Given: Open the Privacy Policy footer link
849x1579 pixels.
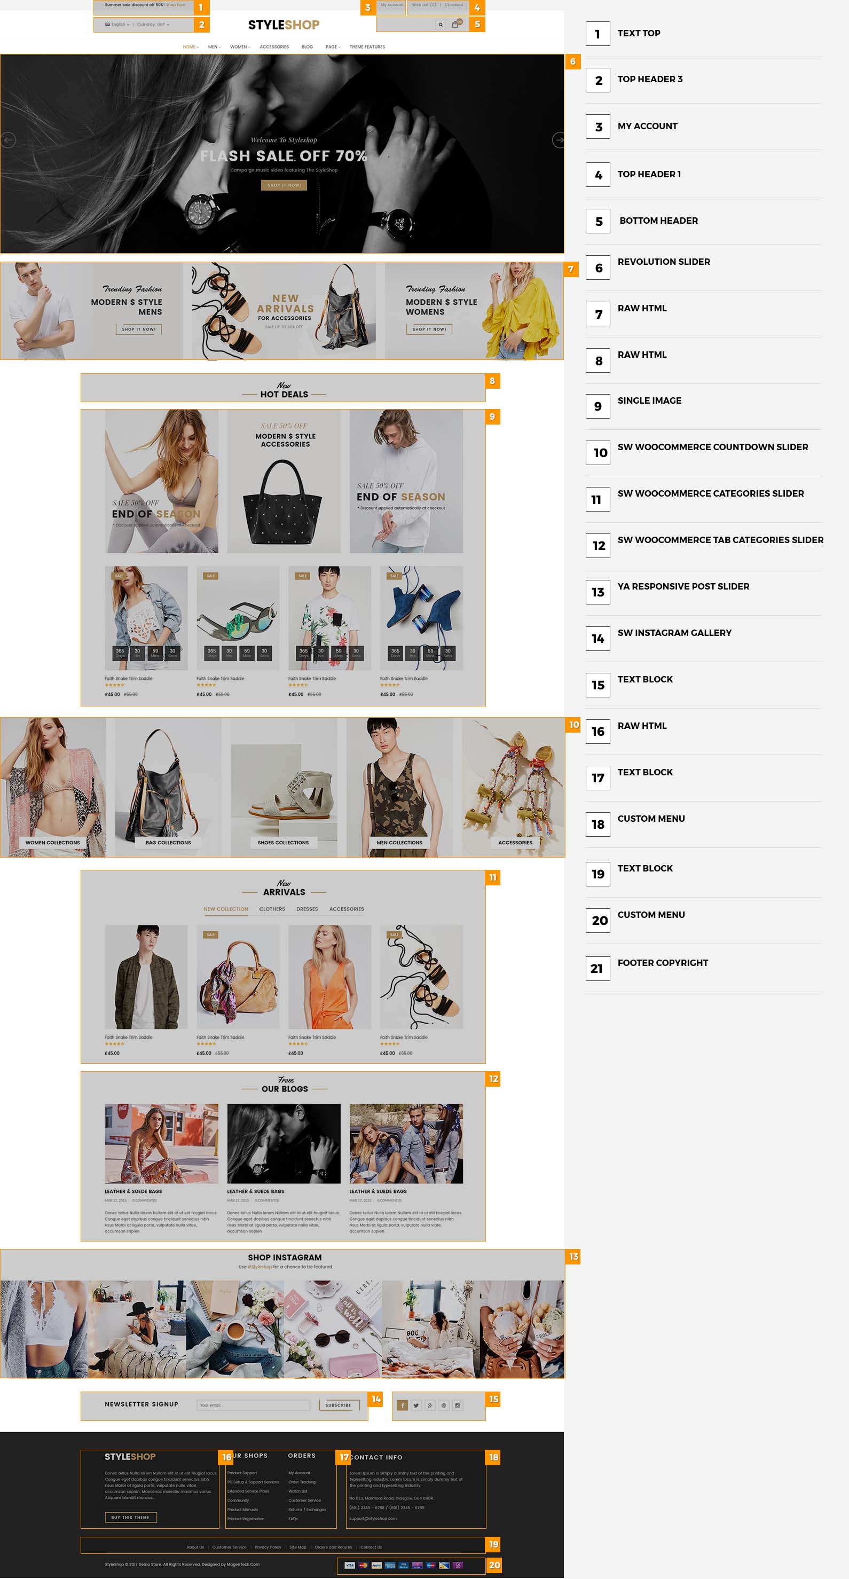Looking at the screenshot, I should 268,1547.
